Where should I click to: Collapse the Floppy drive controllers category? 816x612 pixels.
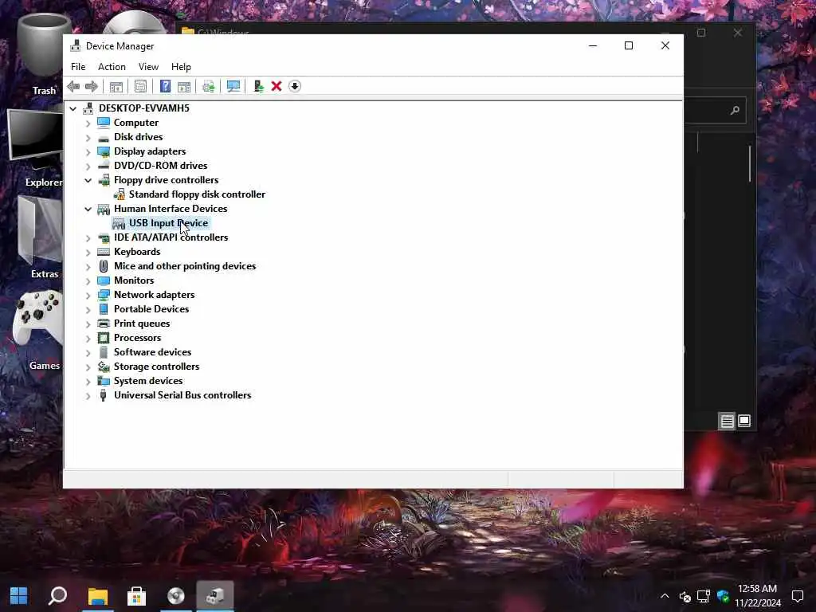click(x=88, y=181)
